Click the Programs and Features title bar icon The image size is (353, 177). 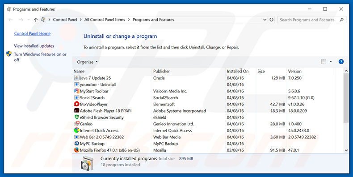tap(9, 9)
